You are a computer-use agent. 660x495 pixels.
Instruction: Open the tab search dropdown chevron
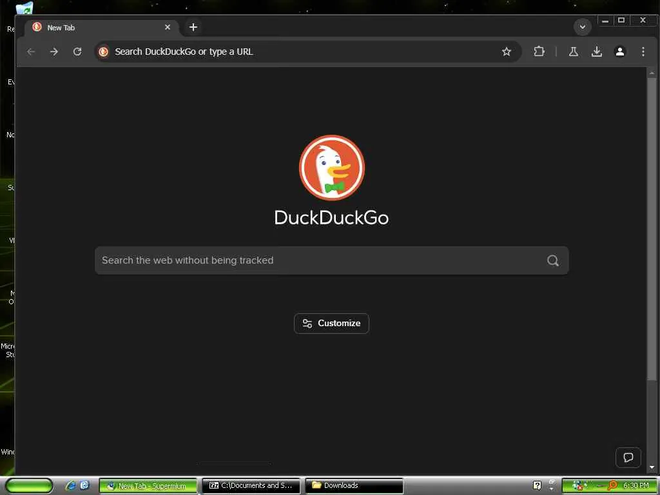point(583,27)
